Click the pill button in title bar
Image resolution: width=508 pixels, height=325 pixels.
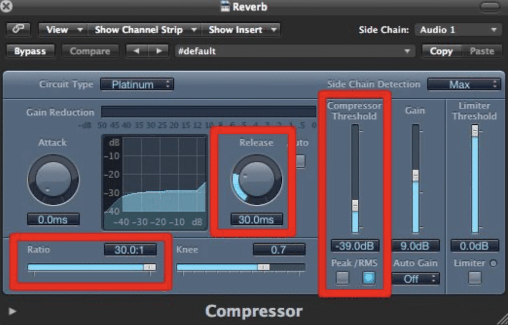pos(490,7)
